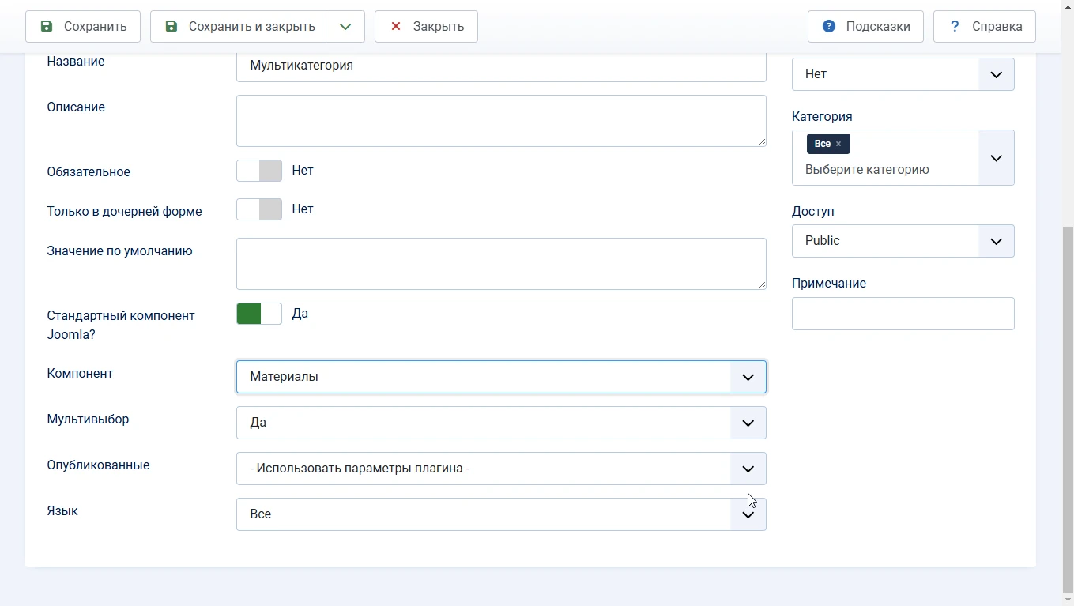This screenshot has height=606, width=1074.
Task: Remove the Все category tag
Action: coord(838,144)
